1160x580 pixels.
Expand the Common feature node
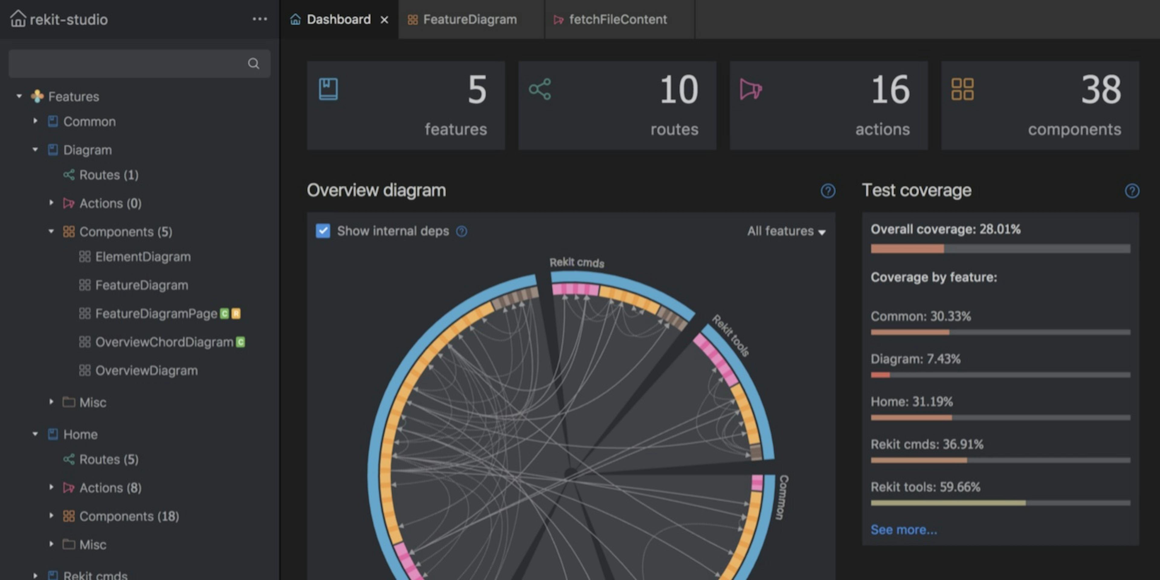coord(35,121)
